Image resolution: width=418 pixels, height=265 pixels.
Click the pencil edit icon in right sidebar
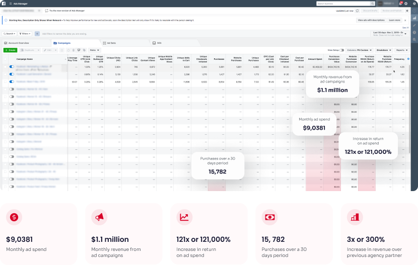point(414,24)
